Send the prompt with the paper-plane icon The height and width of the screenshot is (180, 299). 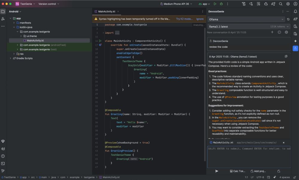(x=216, y=171)
